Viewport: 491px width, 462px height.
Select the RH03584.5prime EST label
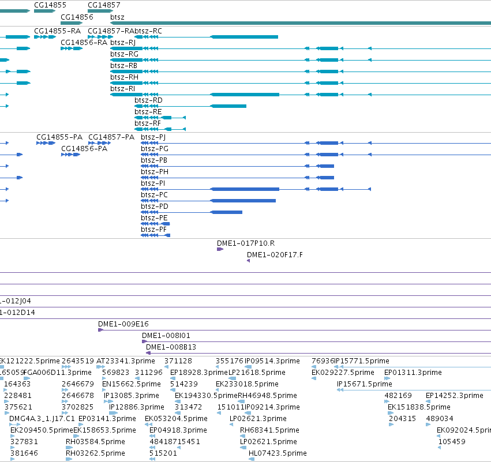click(95, 442)
